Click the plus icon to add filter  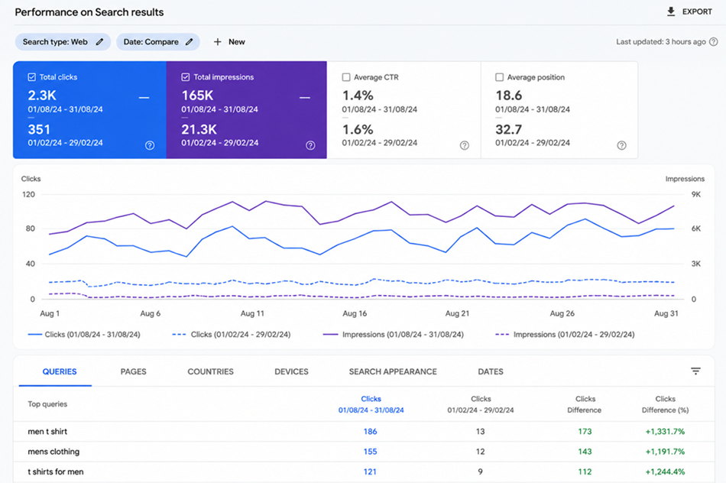[x=217, y=42]
